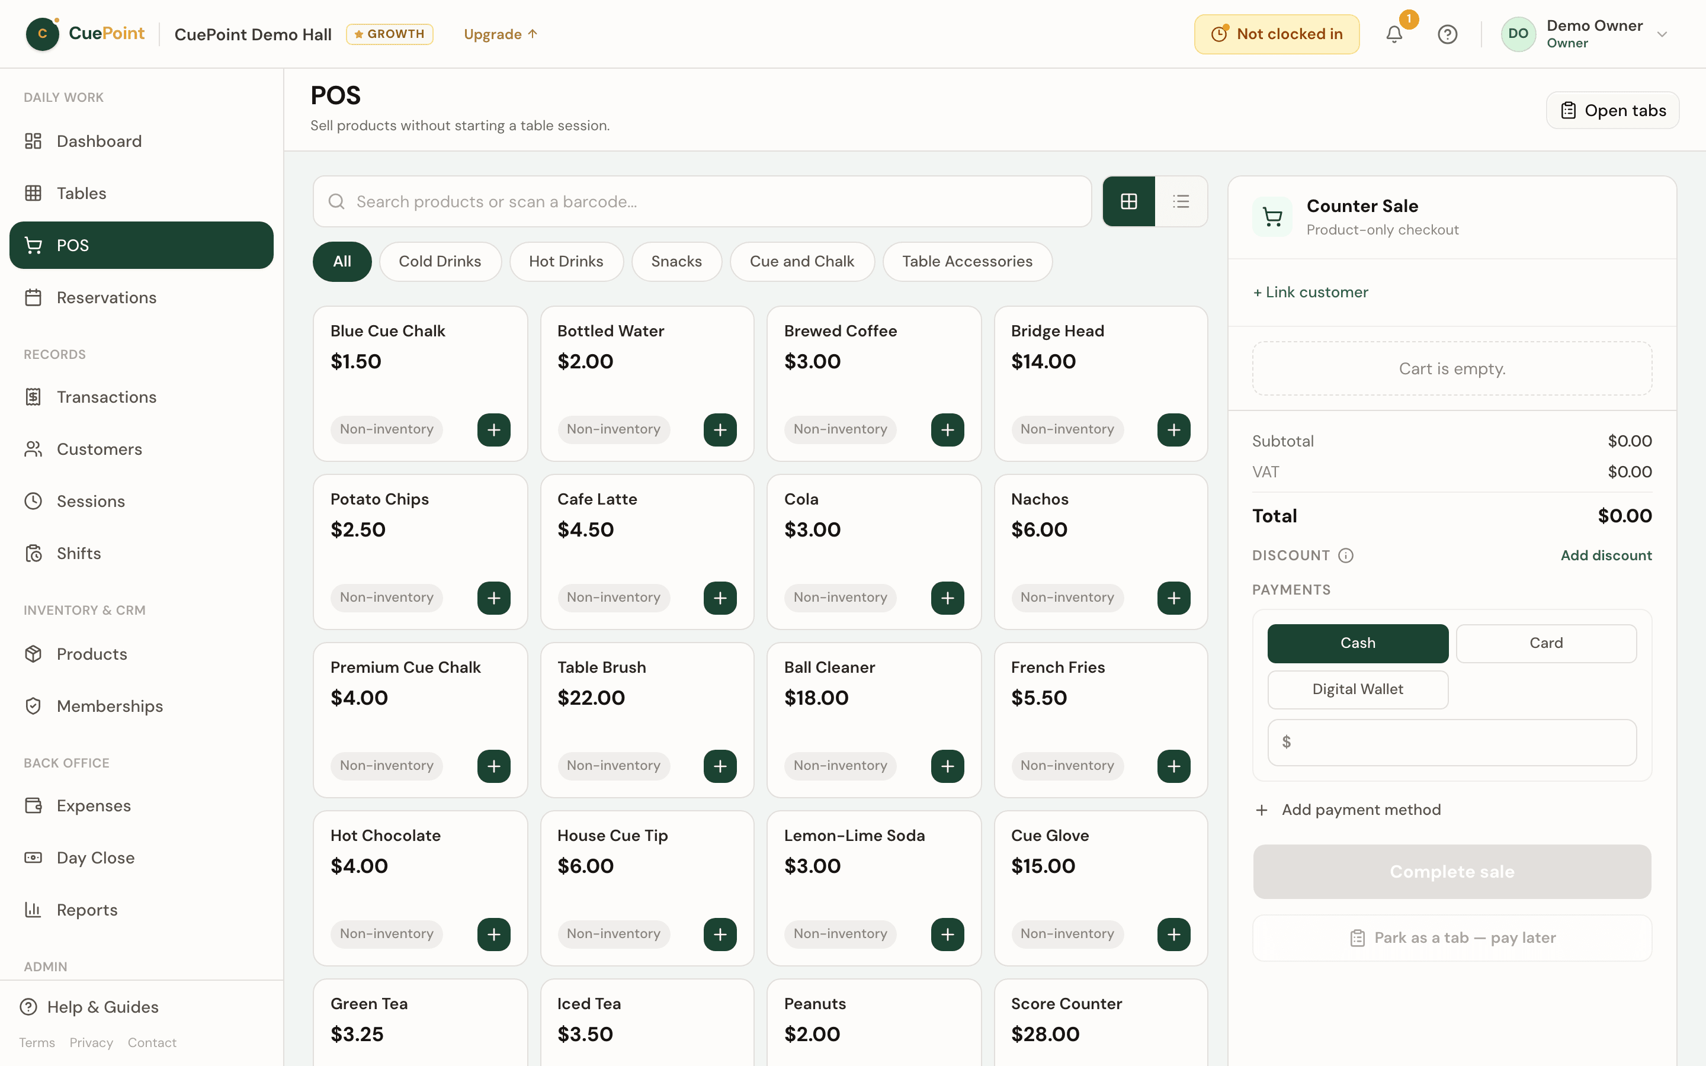Open the help question mark icon

[1447, 34]
